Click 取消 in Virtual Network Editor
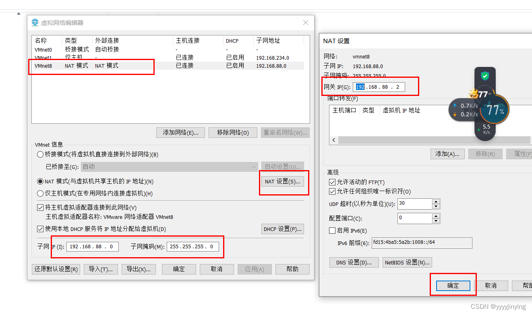Screen dimensions: 532x314 tap(217, 269)
